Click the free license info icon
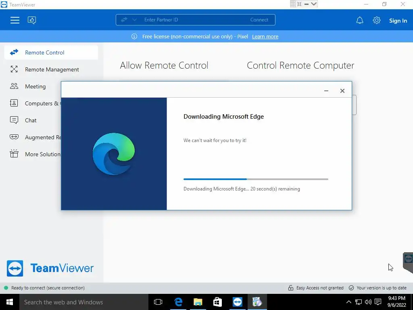The height and width of the screenshot is (310, 413). pyautogui.click(x=134, y=36)
